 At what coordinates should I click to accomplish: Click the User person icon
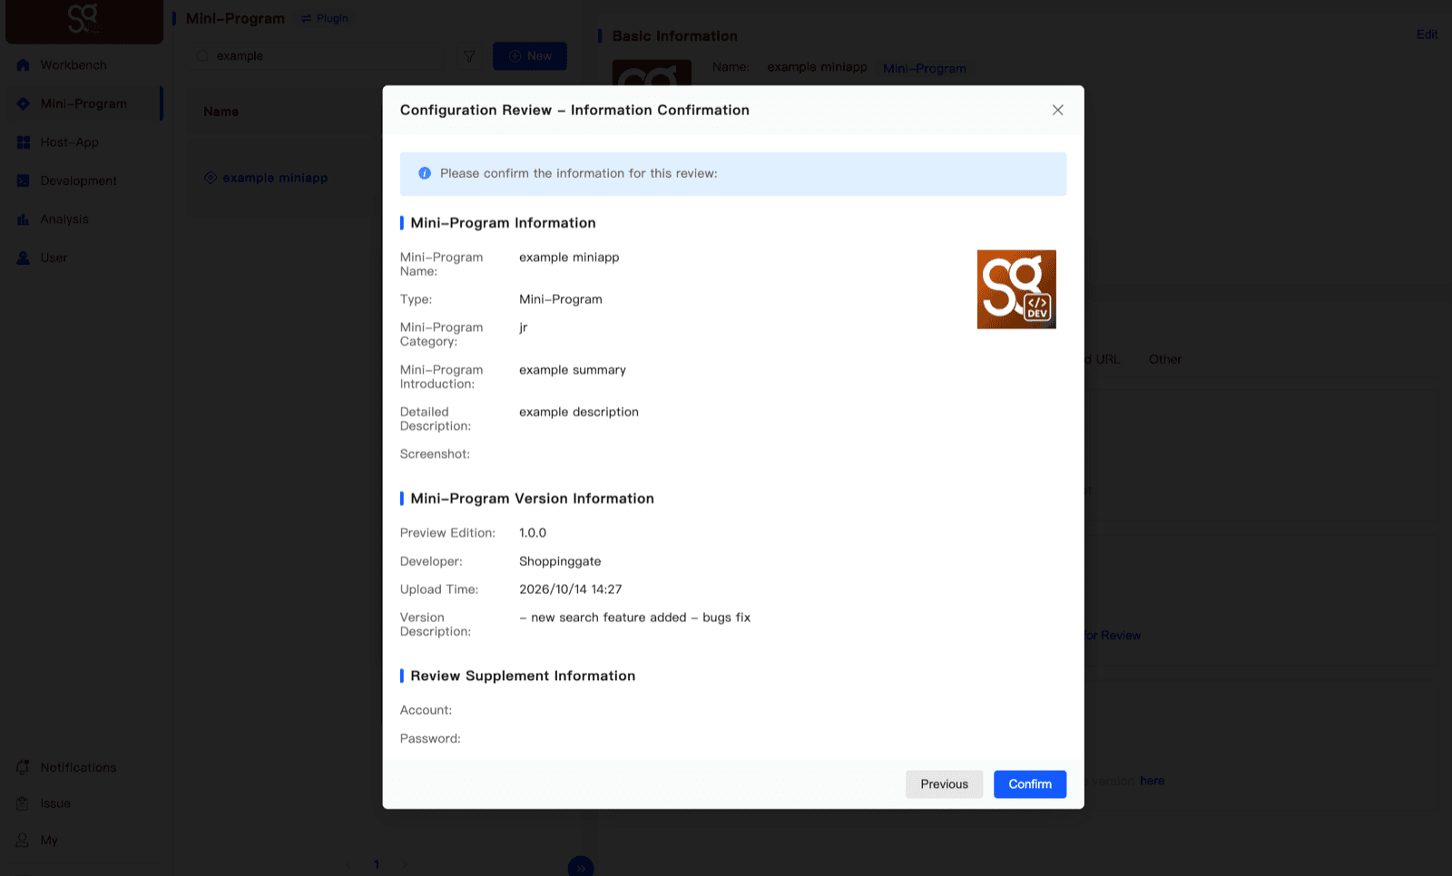[24, 258]
